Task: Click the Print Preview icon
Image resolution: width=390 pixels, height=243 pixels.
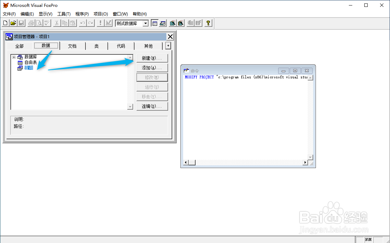Action: click(39, 23)
